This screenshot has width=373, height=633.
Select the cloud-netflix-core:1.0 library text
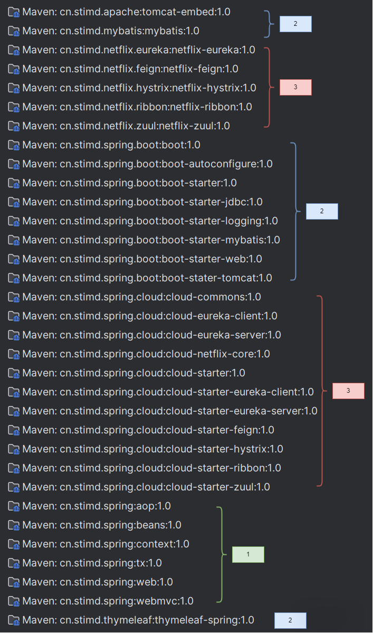(146, 354)
